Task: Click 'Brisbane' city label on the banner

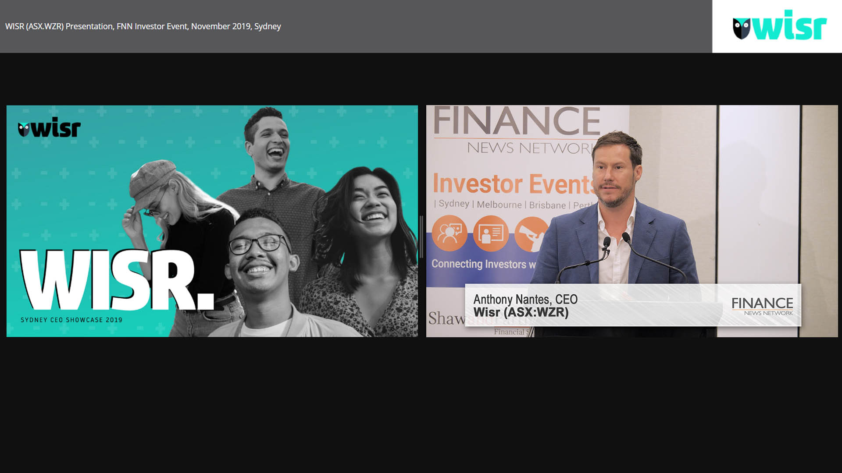Action: click(x=547, y=205)
